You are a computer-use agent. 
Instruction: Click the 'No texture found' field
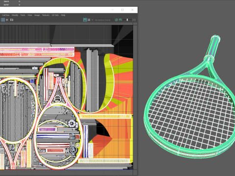tap(103, 20)
